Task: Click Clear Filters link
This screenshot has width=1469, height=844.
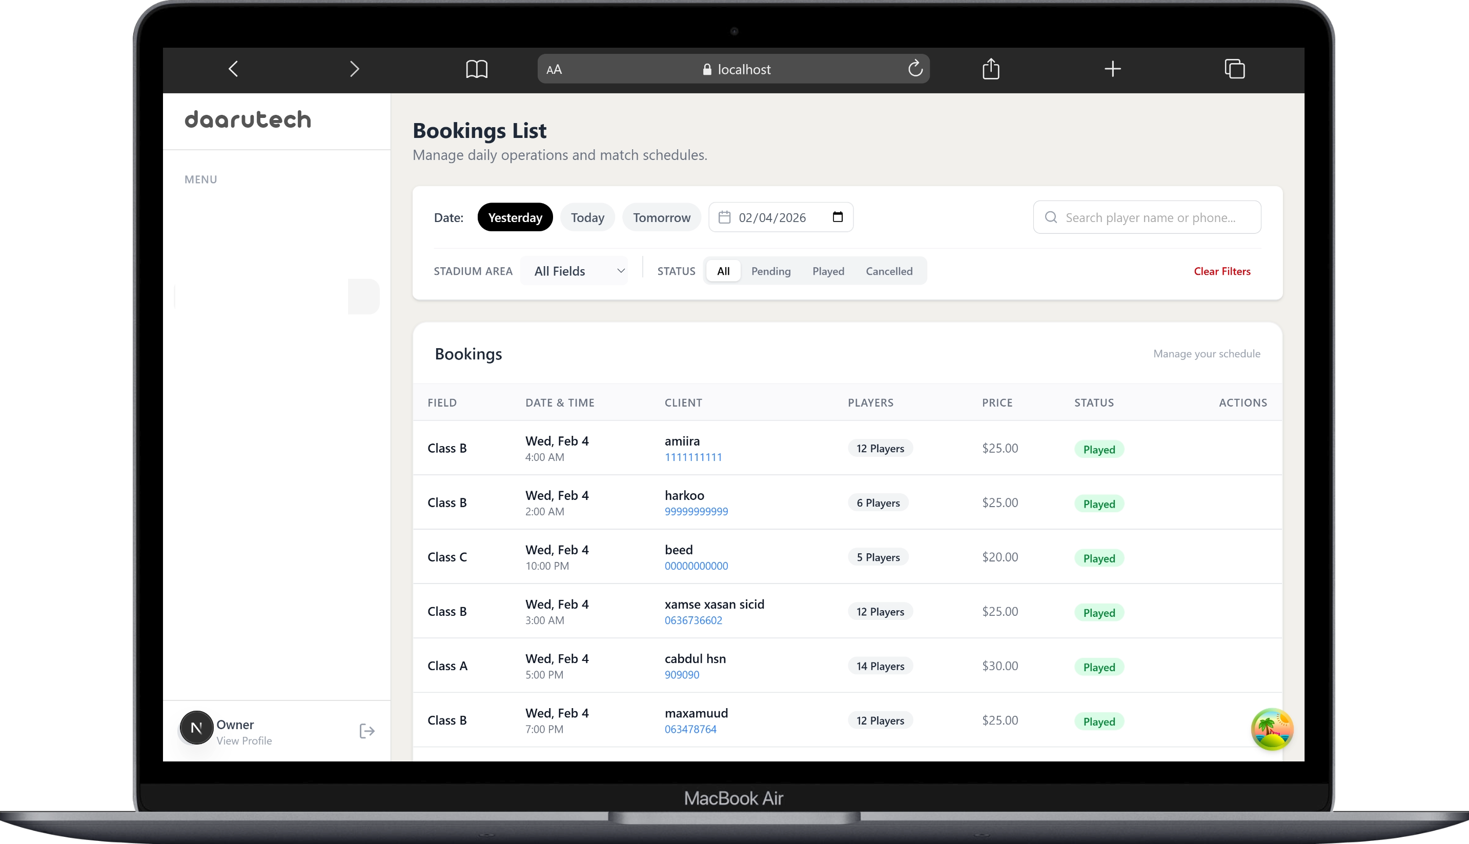Action: [1221, 271]
